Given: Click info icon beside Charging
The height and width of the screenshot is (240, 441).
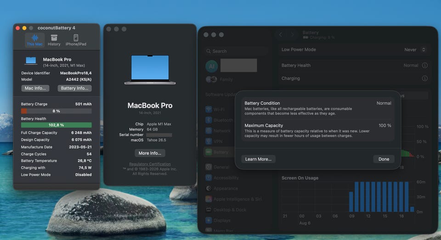Looking at the screenshot, I should (424, 78).
